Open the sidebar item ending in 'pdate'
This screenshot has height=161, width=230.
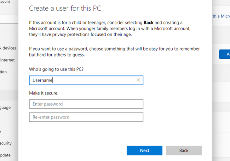click(5, 155)
